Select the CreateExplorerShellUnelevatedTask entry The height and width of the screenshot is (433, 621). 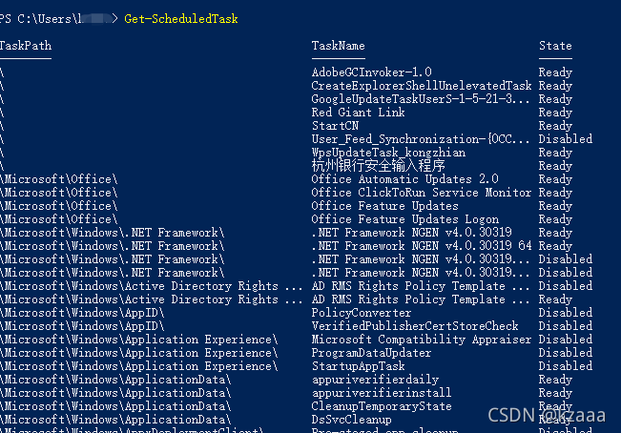pos(422,86)
